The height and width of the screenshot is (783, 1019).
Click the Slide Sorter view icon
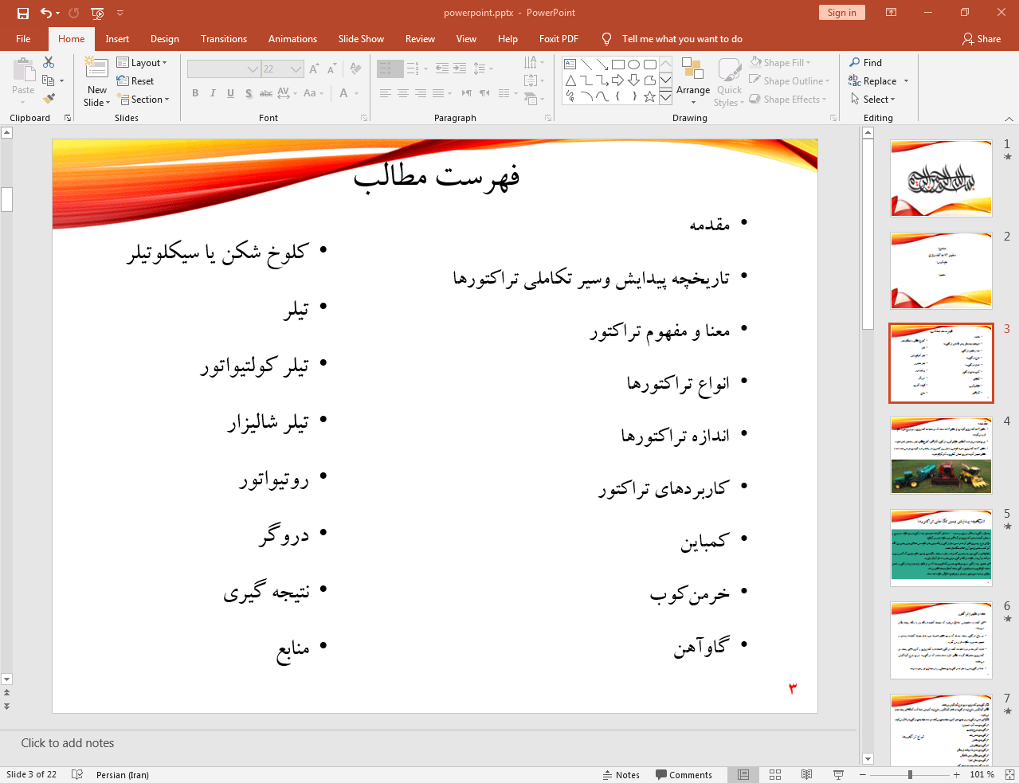(x=775, y=774)
